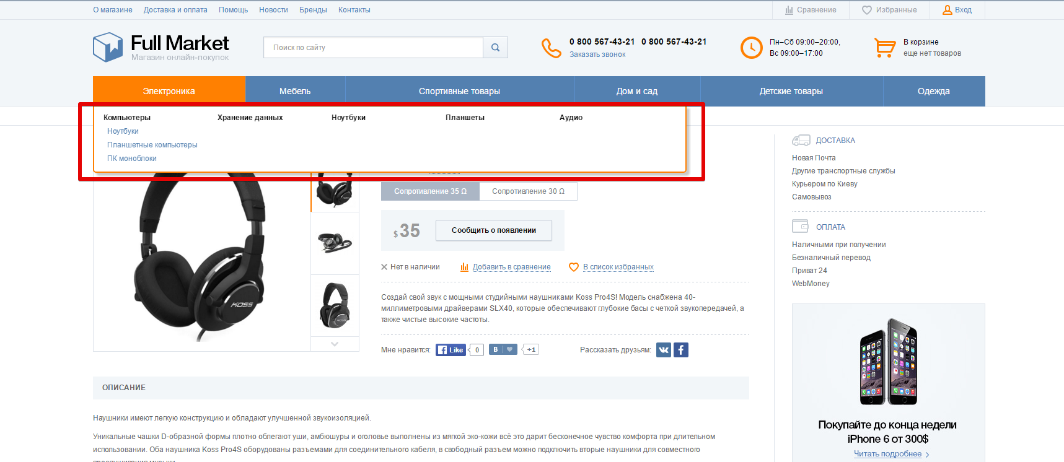Select the upright headphones thumbnail
Image resolution: width=1064 pixels, height=462 pixels.
tap(335, 305)
